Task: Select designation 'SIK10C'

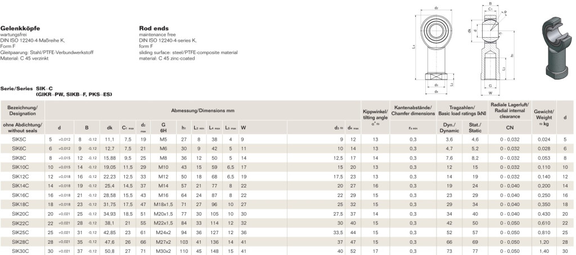Action: (x=21, y=167)
